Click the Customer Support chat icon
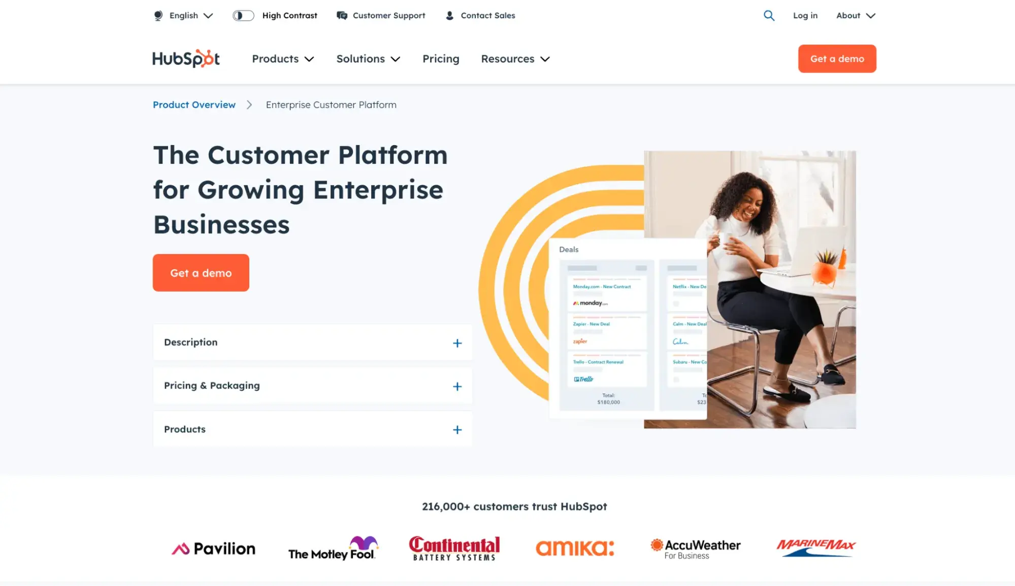The width and height of the screenshot is (1015, 586). 341,15
